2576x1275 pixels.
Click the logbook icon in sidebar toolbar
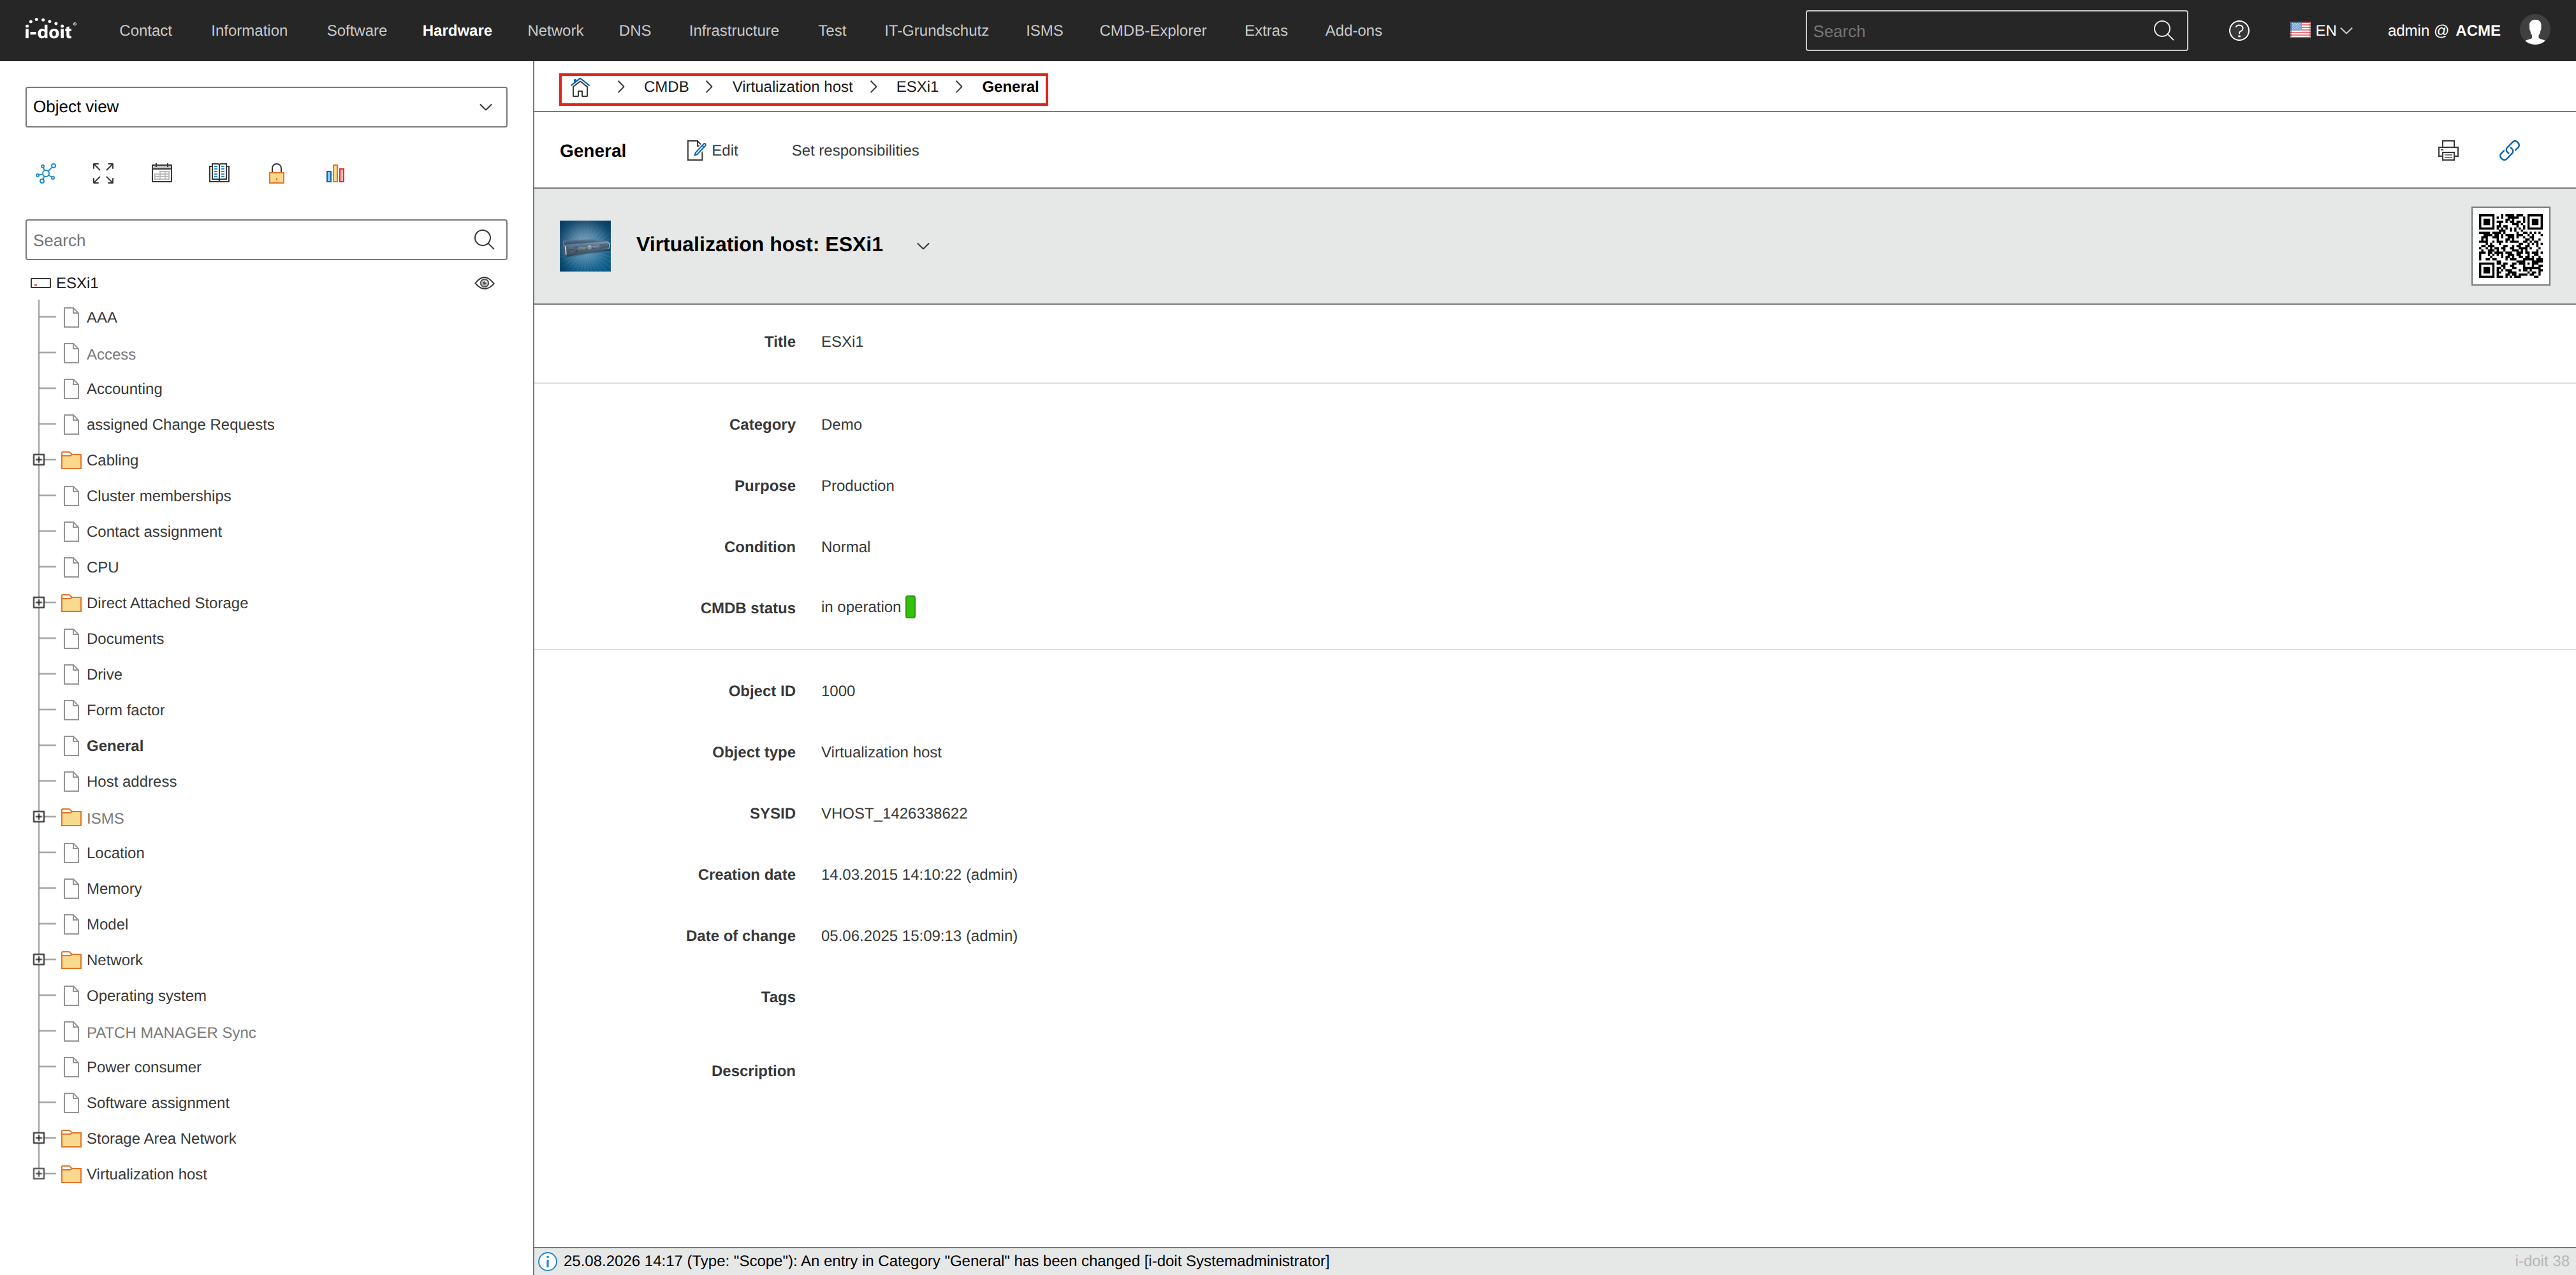click(x=219, y=173)
